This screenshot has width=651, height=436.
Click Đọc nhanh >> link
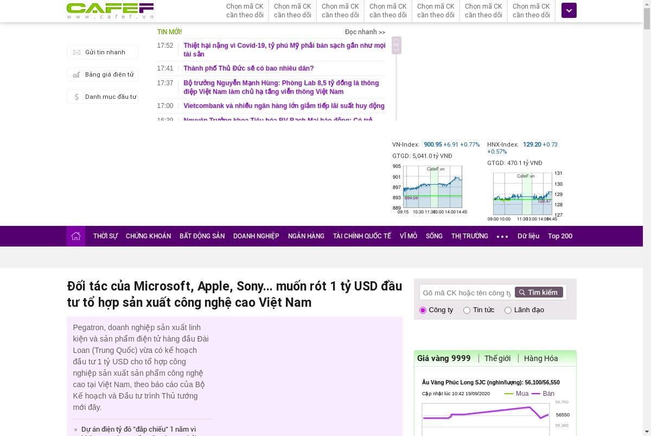365,32
